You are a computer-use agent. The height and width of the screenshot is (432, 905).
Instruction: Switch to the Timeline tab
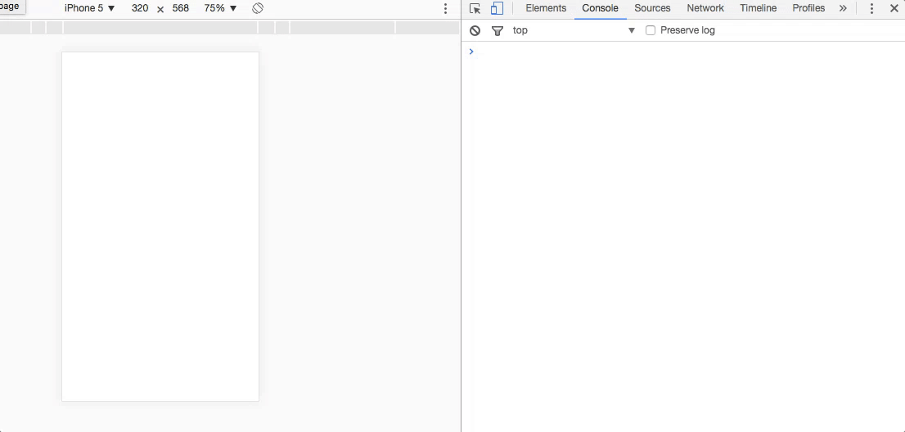click(x=759, y=9)
